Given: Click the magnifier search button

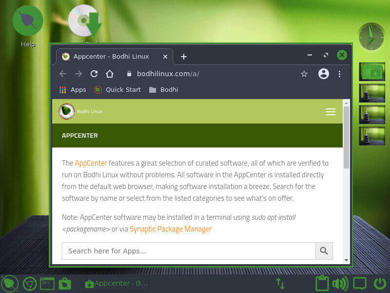Looking at the screenshot, I should click(x=324, y=251).
